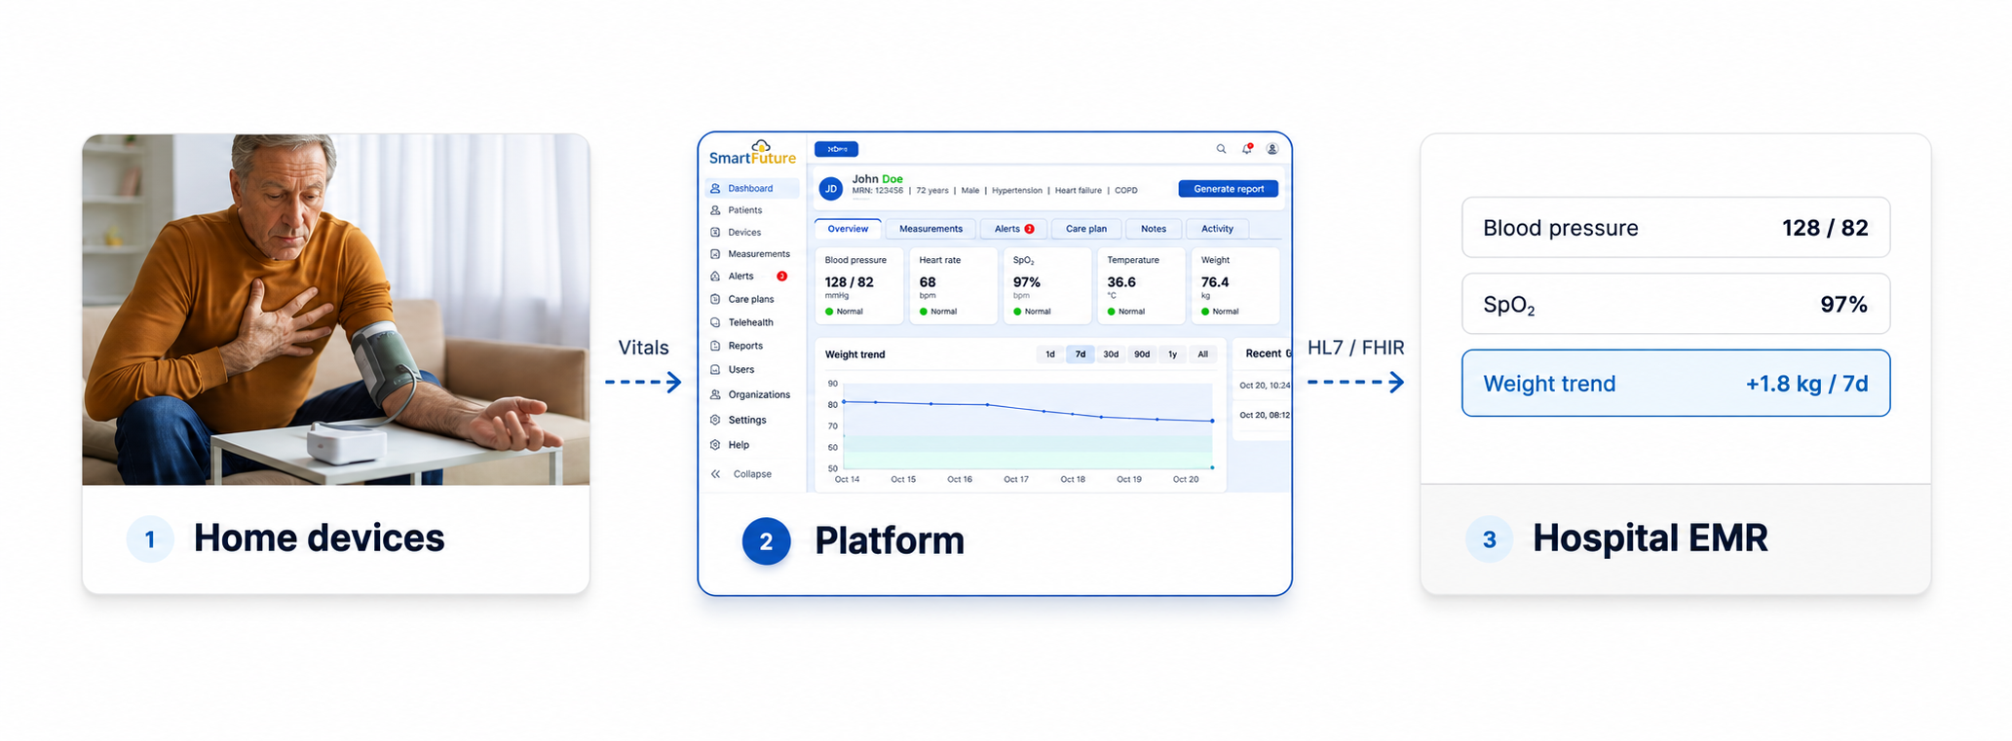Select the 1d weight trend range

click(x=1050, y=354)
